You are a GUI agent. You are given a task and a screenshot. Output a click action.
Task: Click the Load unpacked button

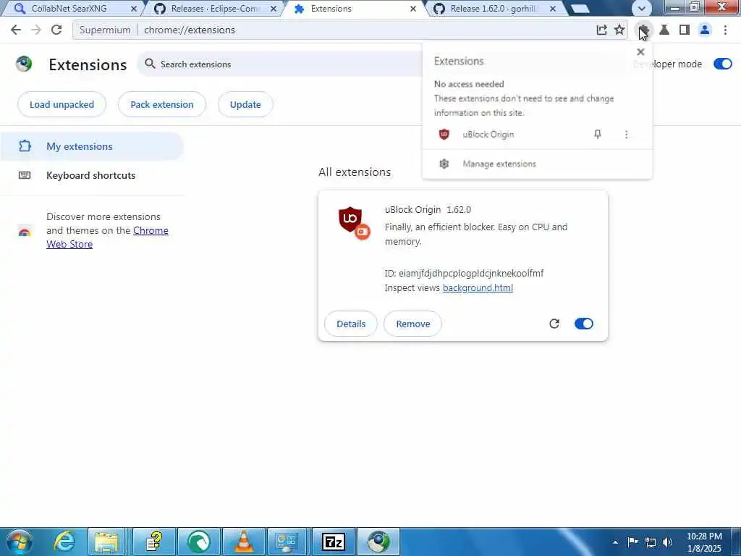coord(62,104)
